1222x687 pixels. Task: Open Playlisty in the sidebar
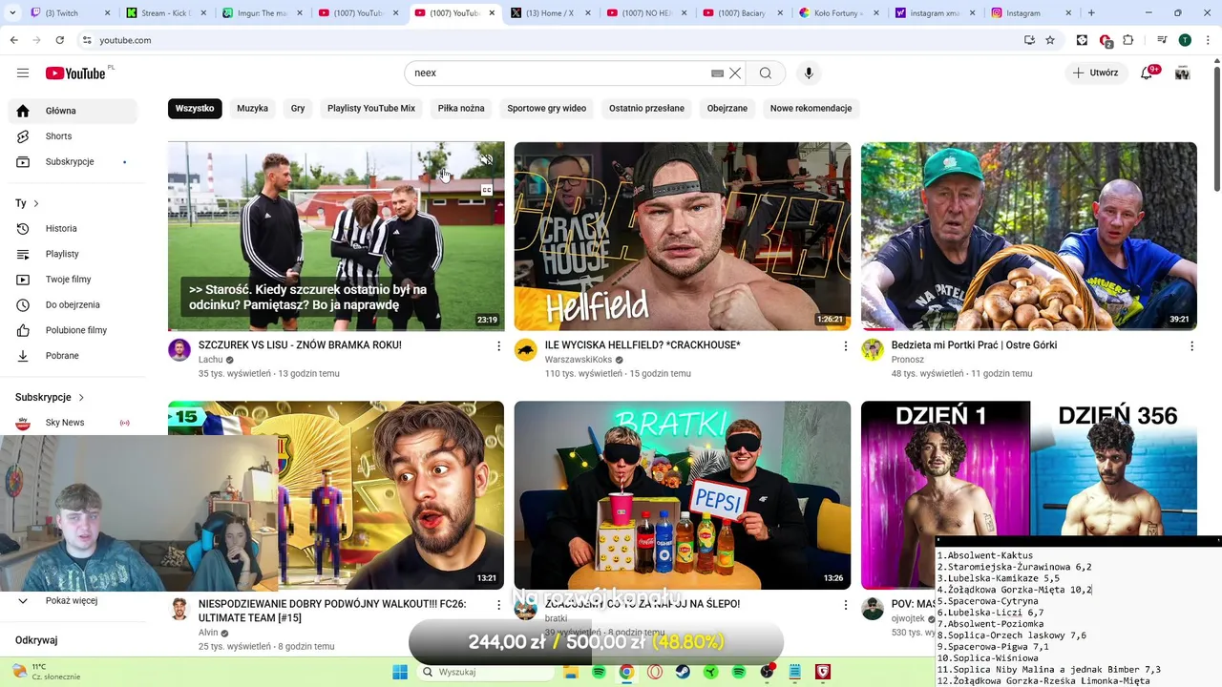(x=73, y=254)
